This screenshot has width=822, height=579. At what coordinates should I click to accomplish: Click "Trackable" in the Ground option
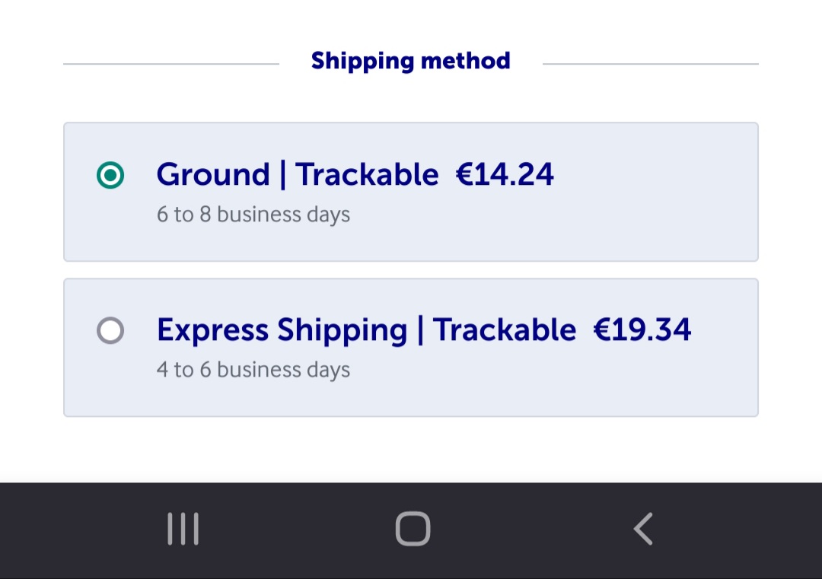pyautogui.click(x=367, y=175)
